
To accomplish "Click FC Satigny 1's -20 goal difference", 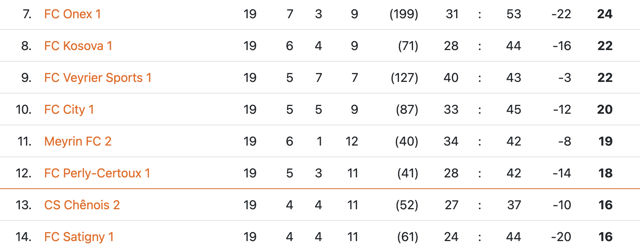I will pyautogui.click(x=561, y=237).
